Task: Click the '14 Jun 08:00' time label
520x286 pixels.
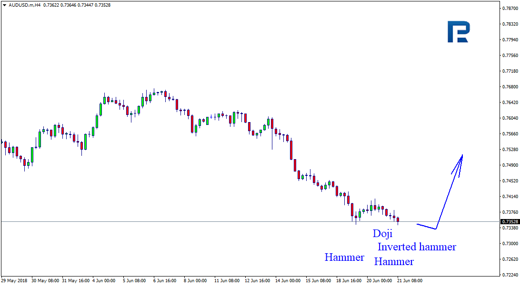Action: tap(287, 281)
